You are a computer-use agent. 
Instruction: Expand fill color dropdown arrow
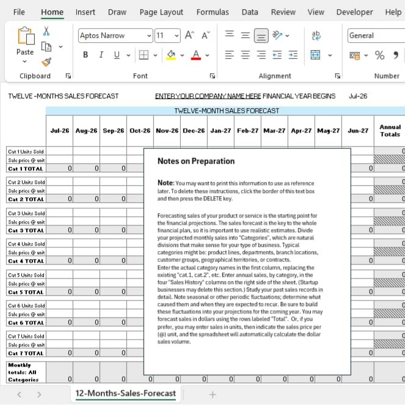182,55
